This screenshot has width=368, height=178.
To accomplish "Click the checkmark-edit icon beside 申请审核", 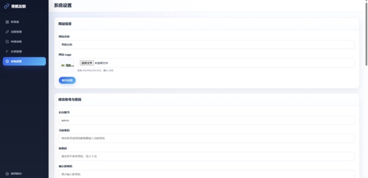I will coord(7,42).
